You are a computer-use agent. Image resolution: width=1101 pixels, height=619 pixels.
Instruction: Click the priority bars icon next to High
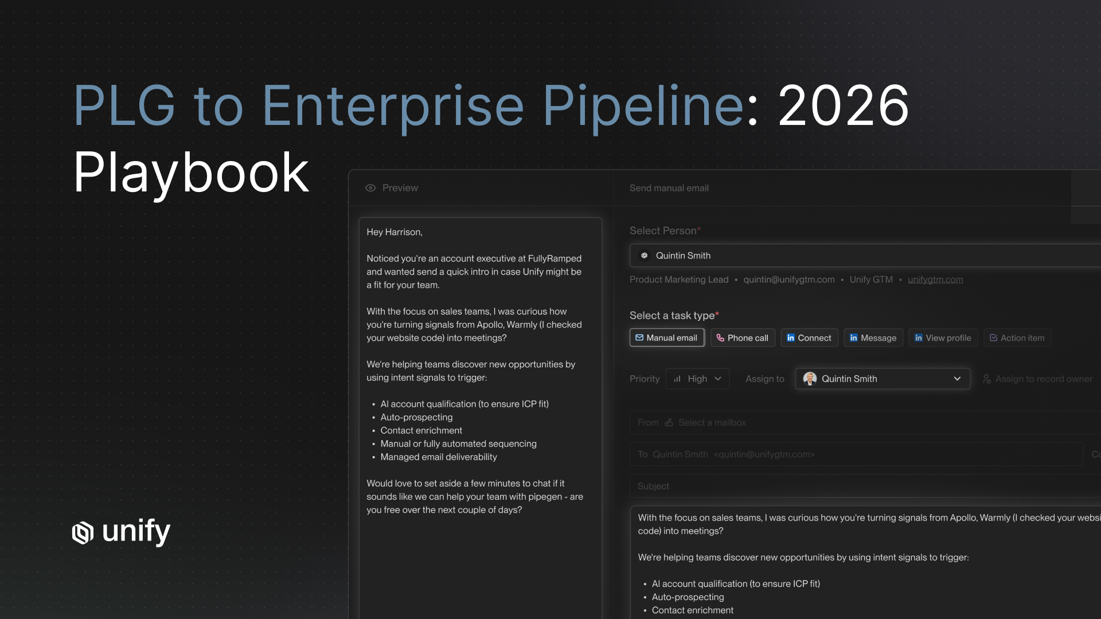point(677,379)
